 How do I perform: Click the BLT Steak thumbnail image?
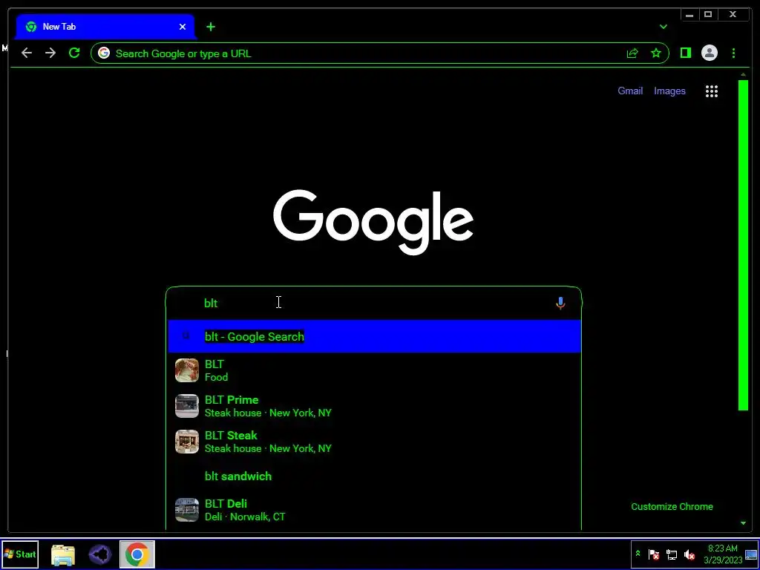pos(186,442)
